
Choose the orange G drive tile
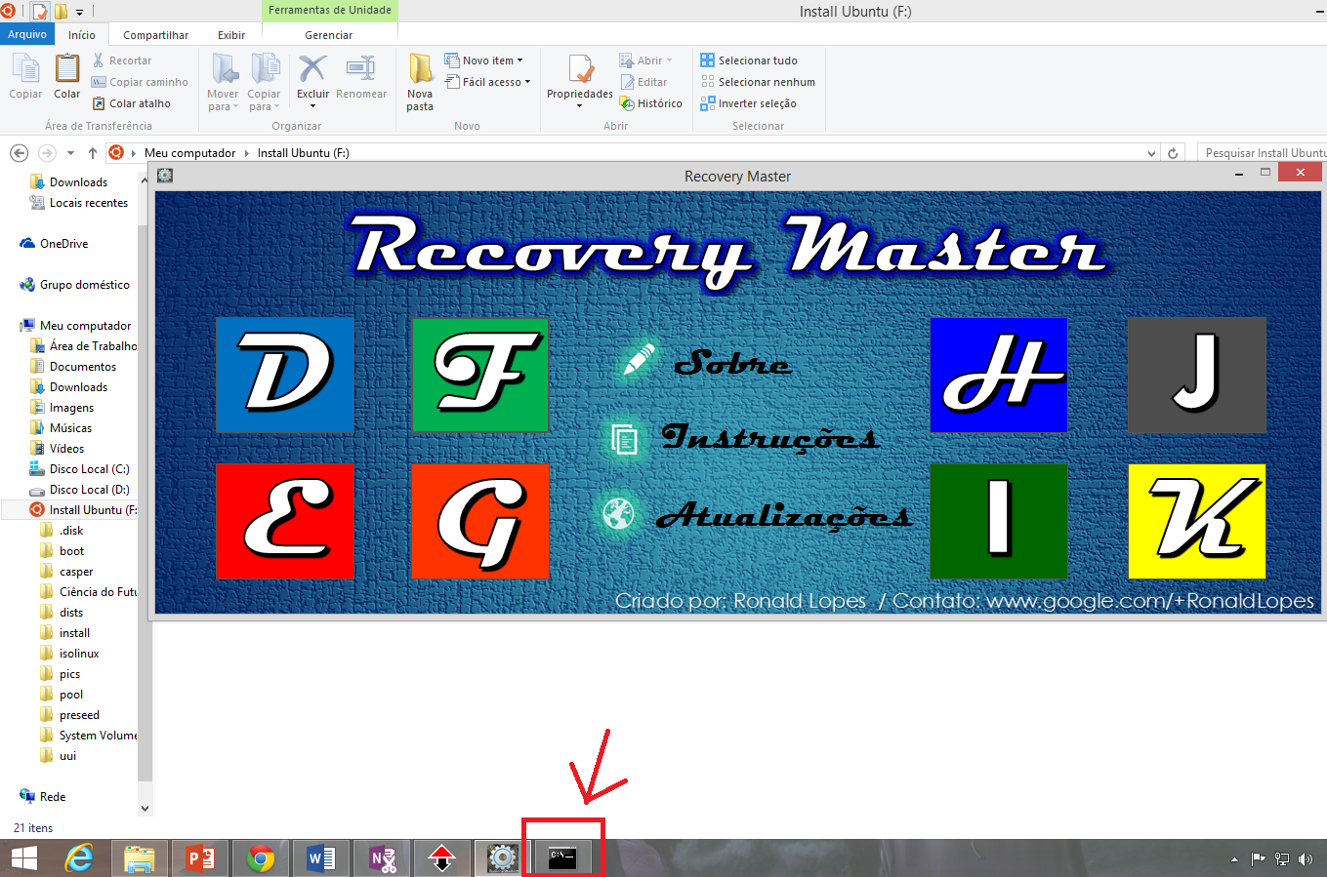pyautogui.click(x=480, y=521)
